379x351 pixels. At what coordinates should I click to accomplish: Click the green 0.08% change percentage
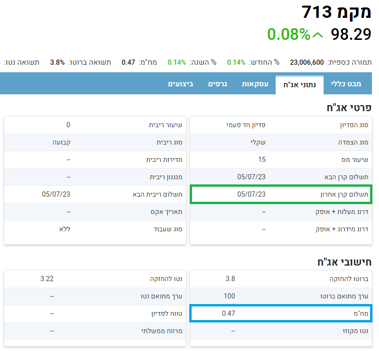coord(289,34)
